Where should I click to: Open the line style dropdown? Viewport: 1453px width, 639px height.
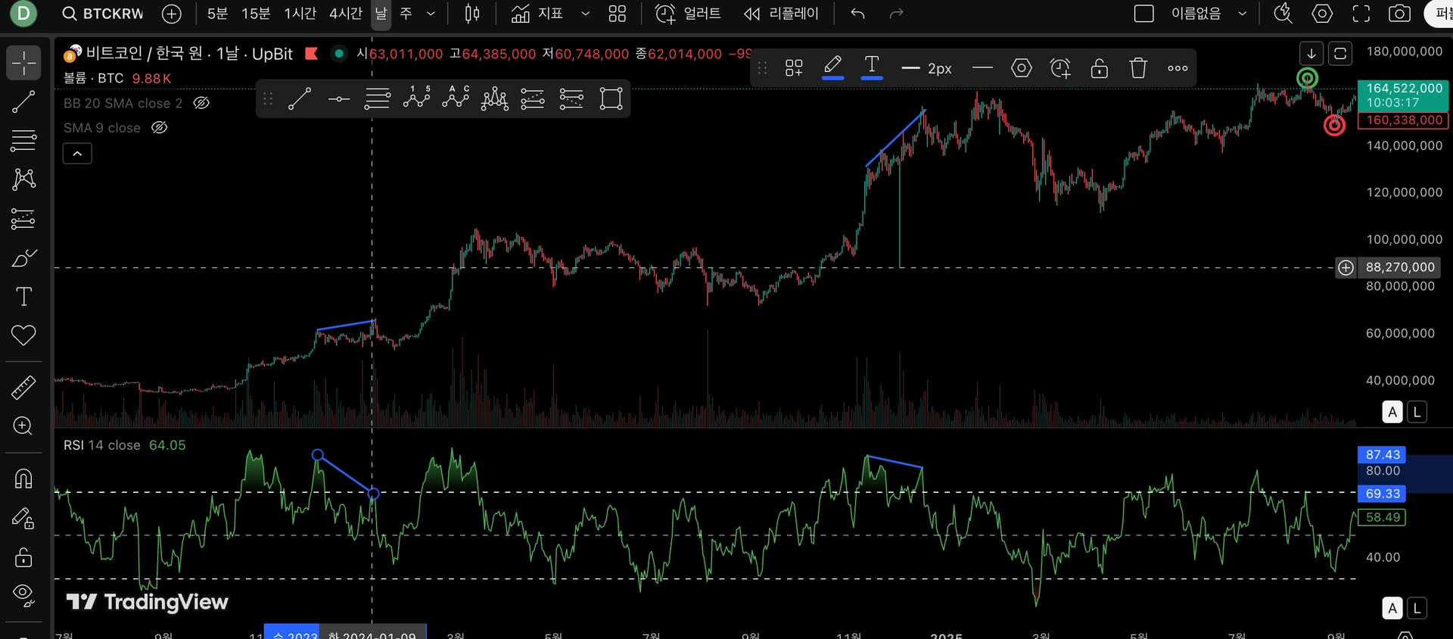point(982,68)
